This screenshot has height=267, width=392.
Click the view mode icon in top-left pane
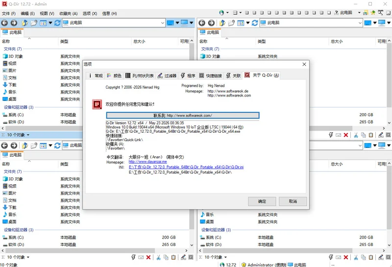[x=43, y=23]
